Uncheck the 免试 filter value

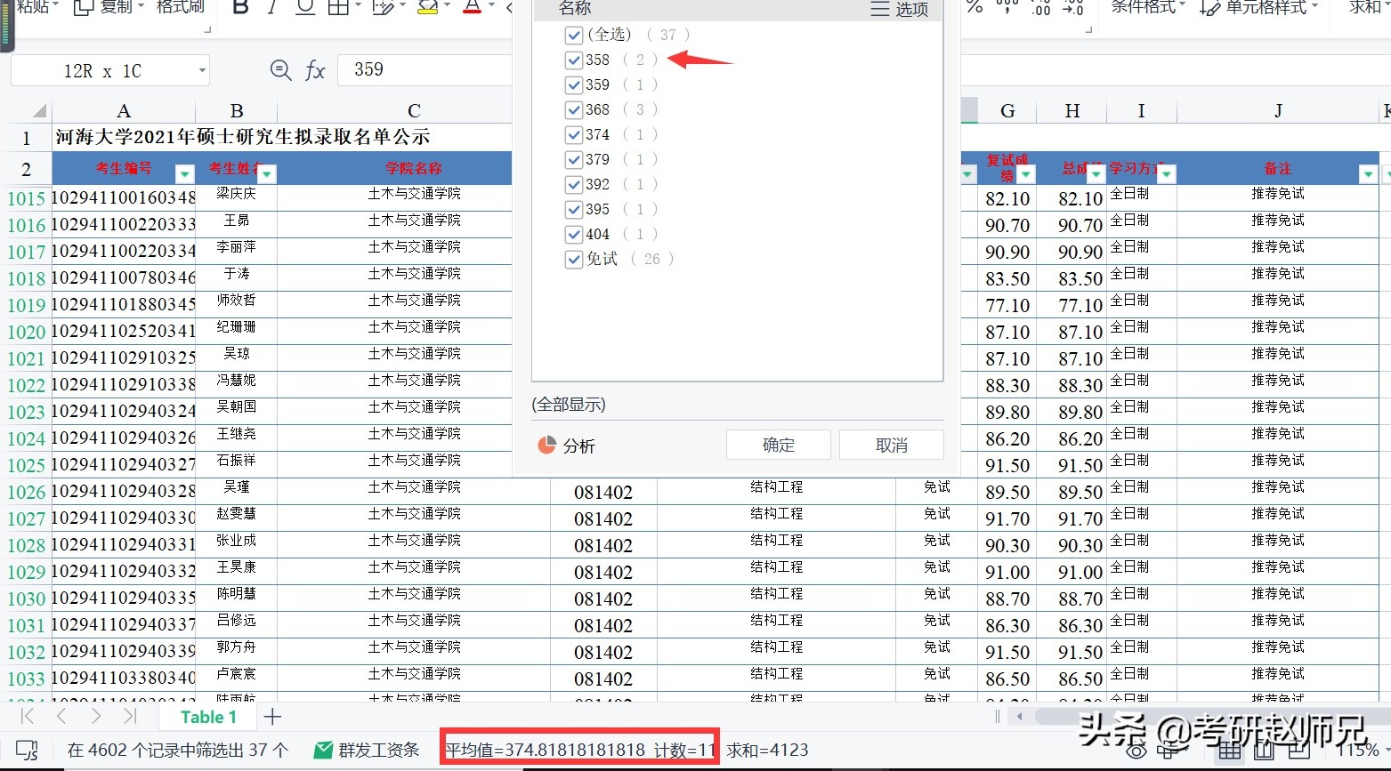click(574, 259)
